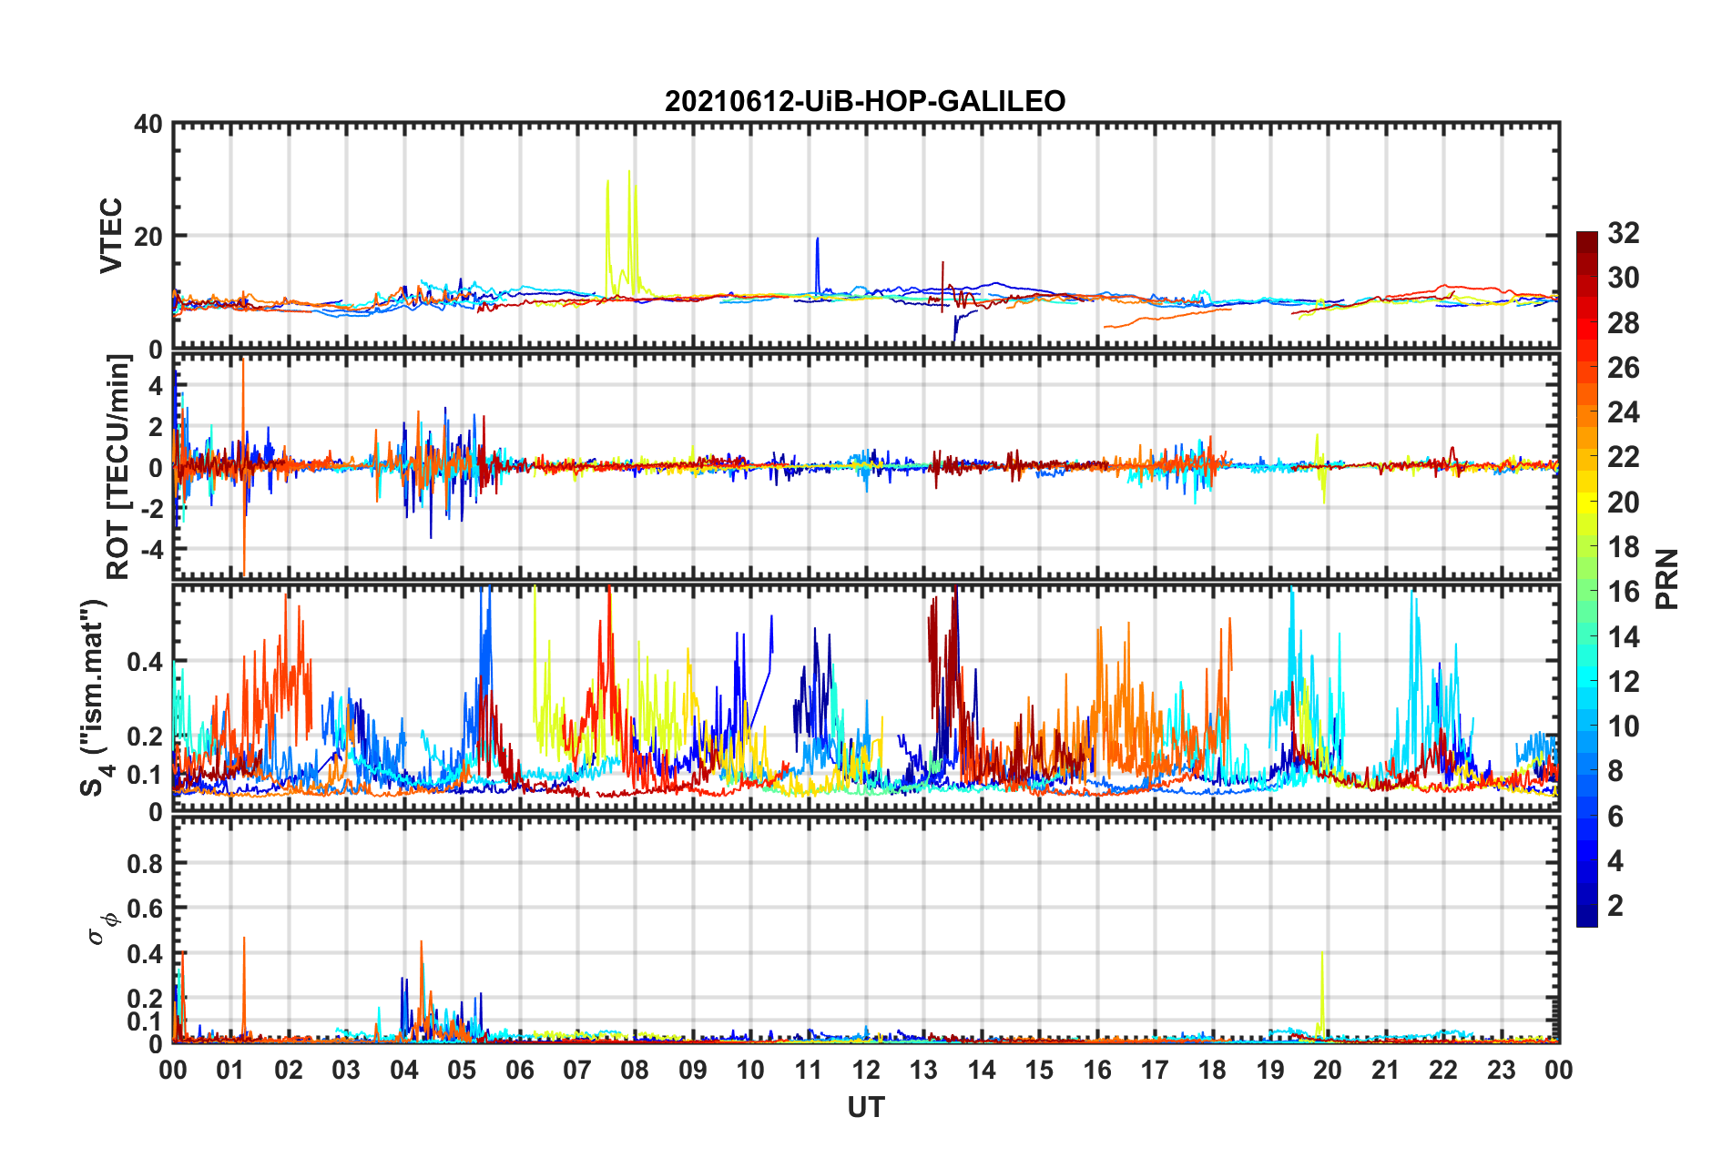Click the UT x-axis label
The image size is (1732, 1158).
(x=865, y=1107)
